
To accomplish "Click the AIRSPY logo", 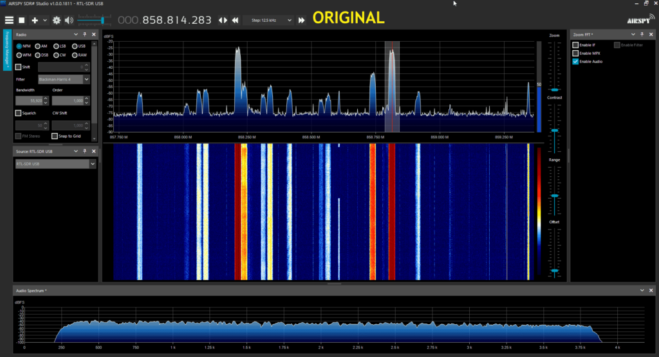I will click(x=640, y=19).
